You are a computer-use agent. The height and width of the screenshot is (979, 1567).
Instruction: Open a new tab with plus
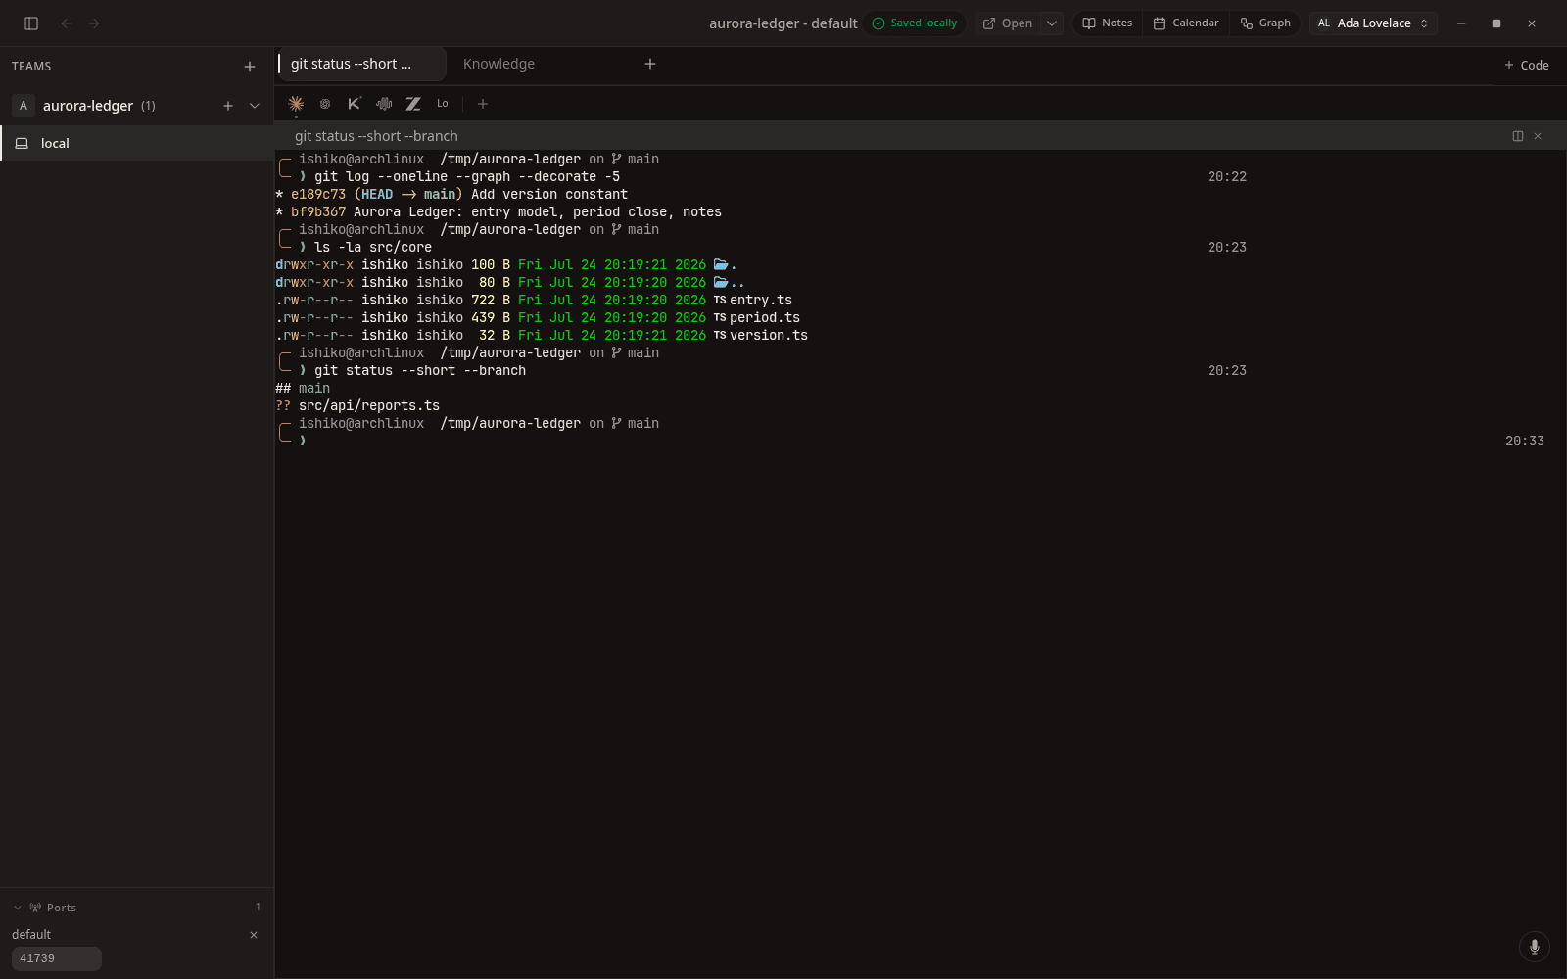click(x=650, y=64)
